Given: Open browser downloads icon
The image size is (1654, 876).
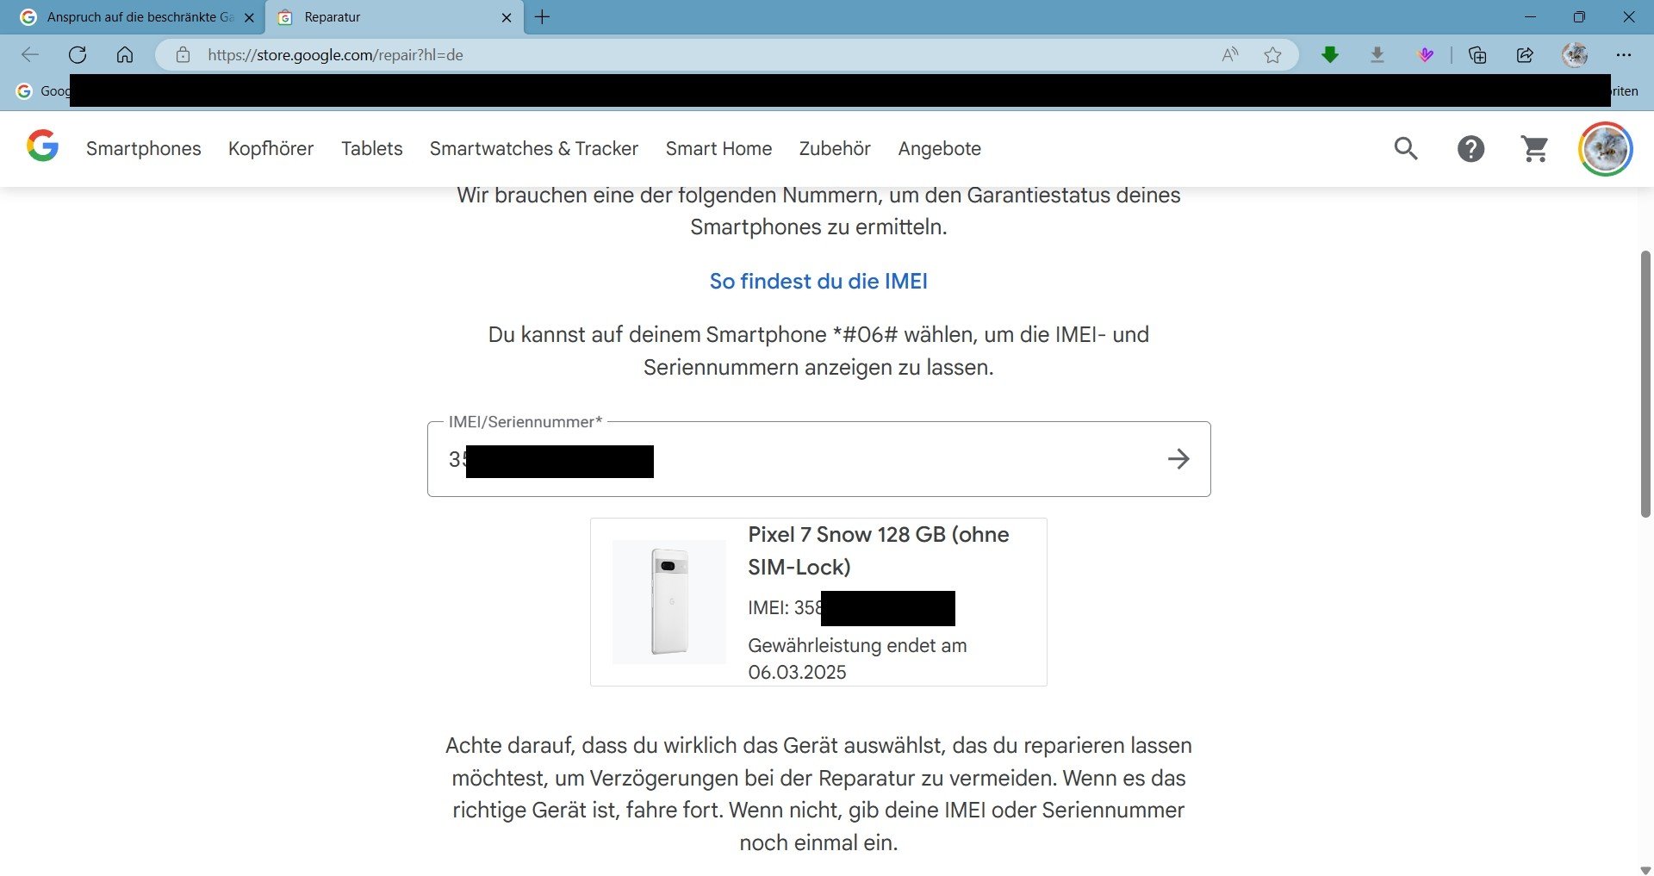Looking at the screenshot, I should click(x=1377, y=55).
